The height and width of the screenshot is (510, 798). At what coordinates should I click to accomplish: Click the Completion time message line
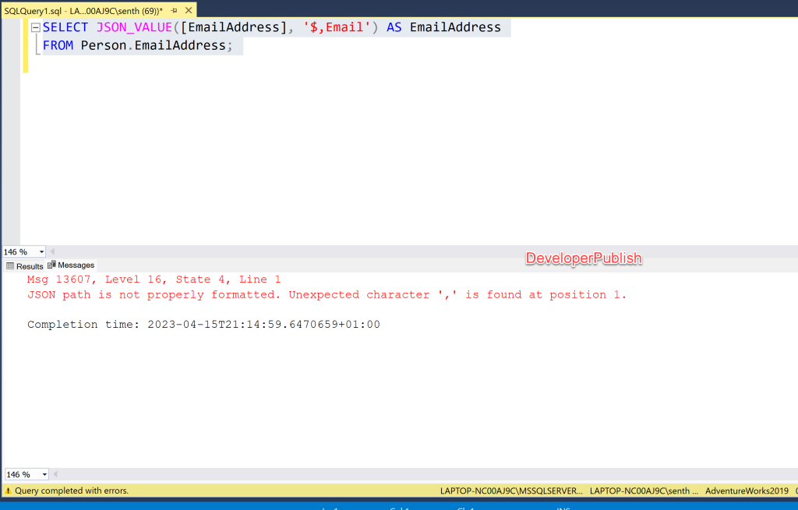pyautogui.click(x=203, y=325)
